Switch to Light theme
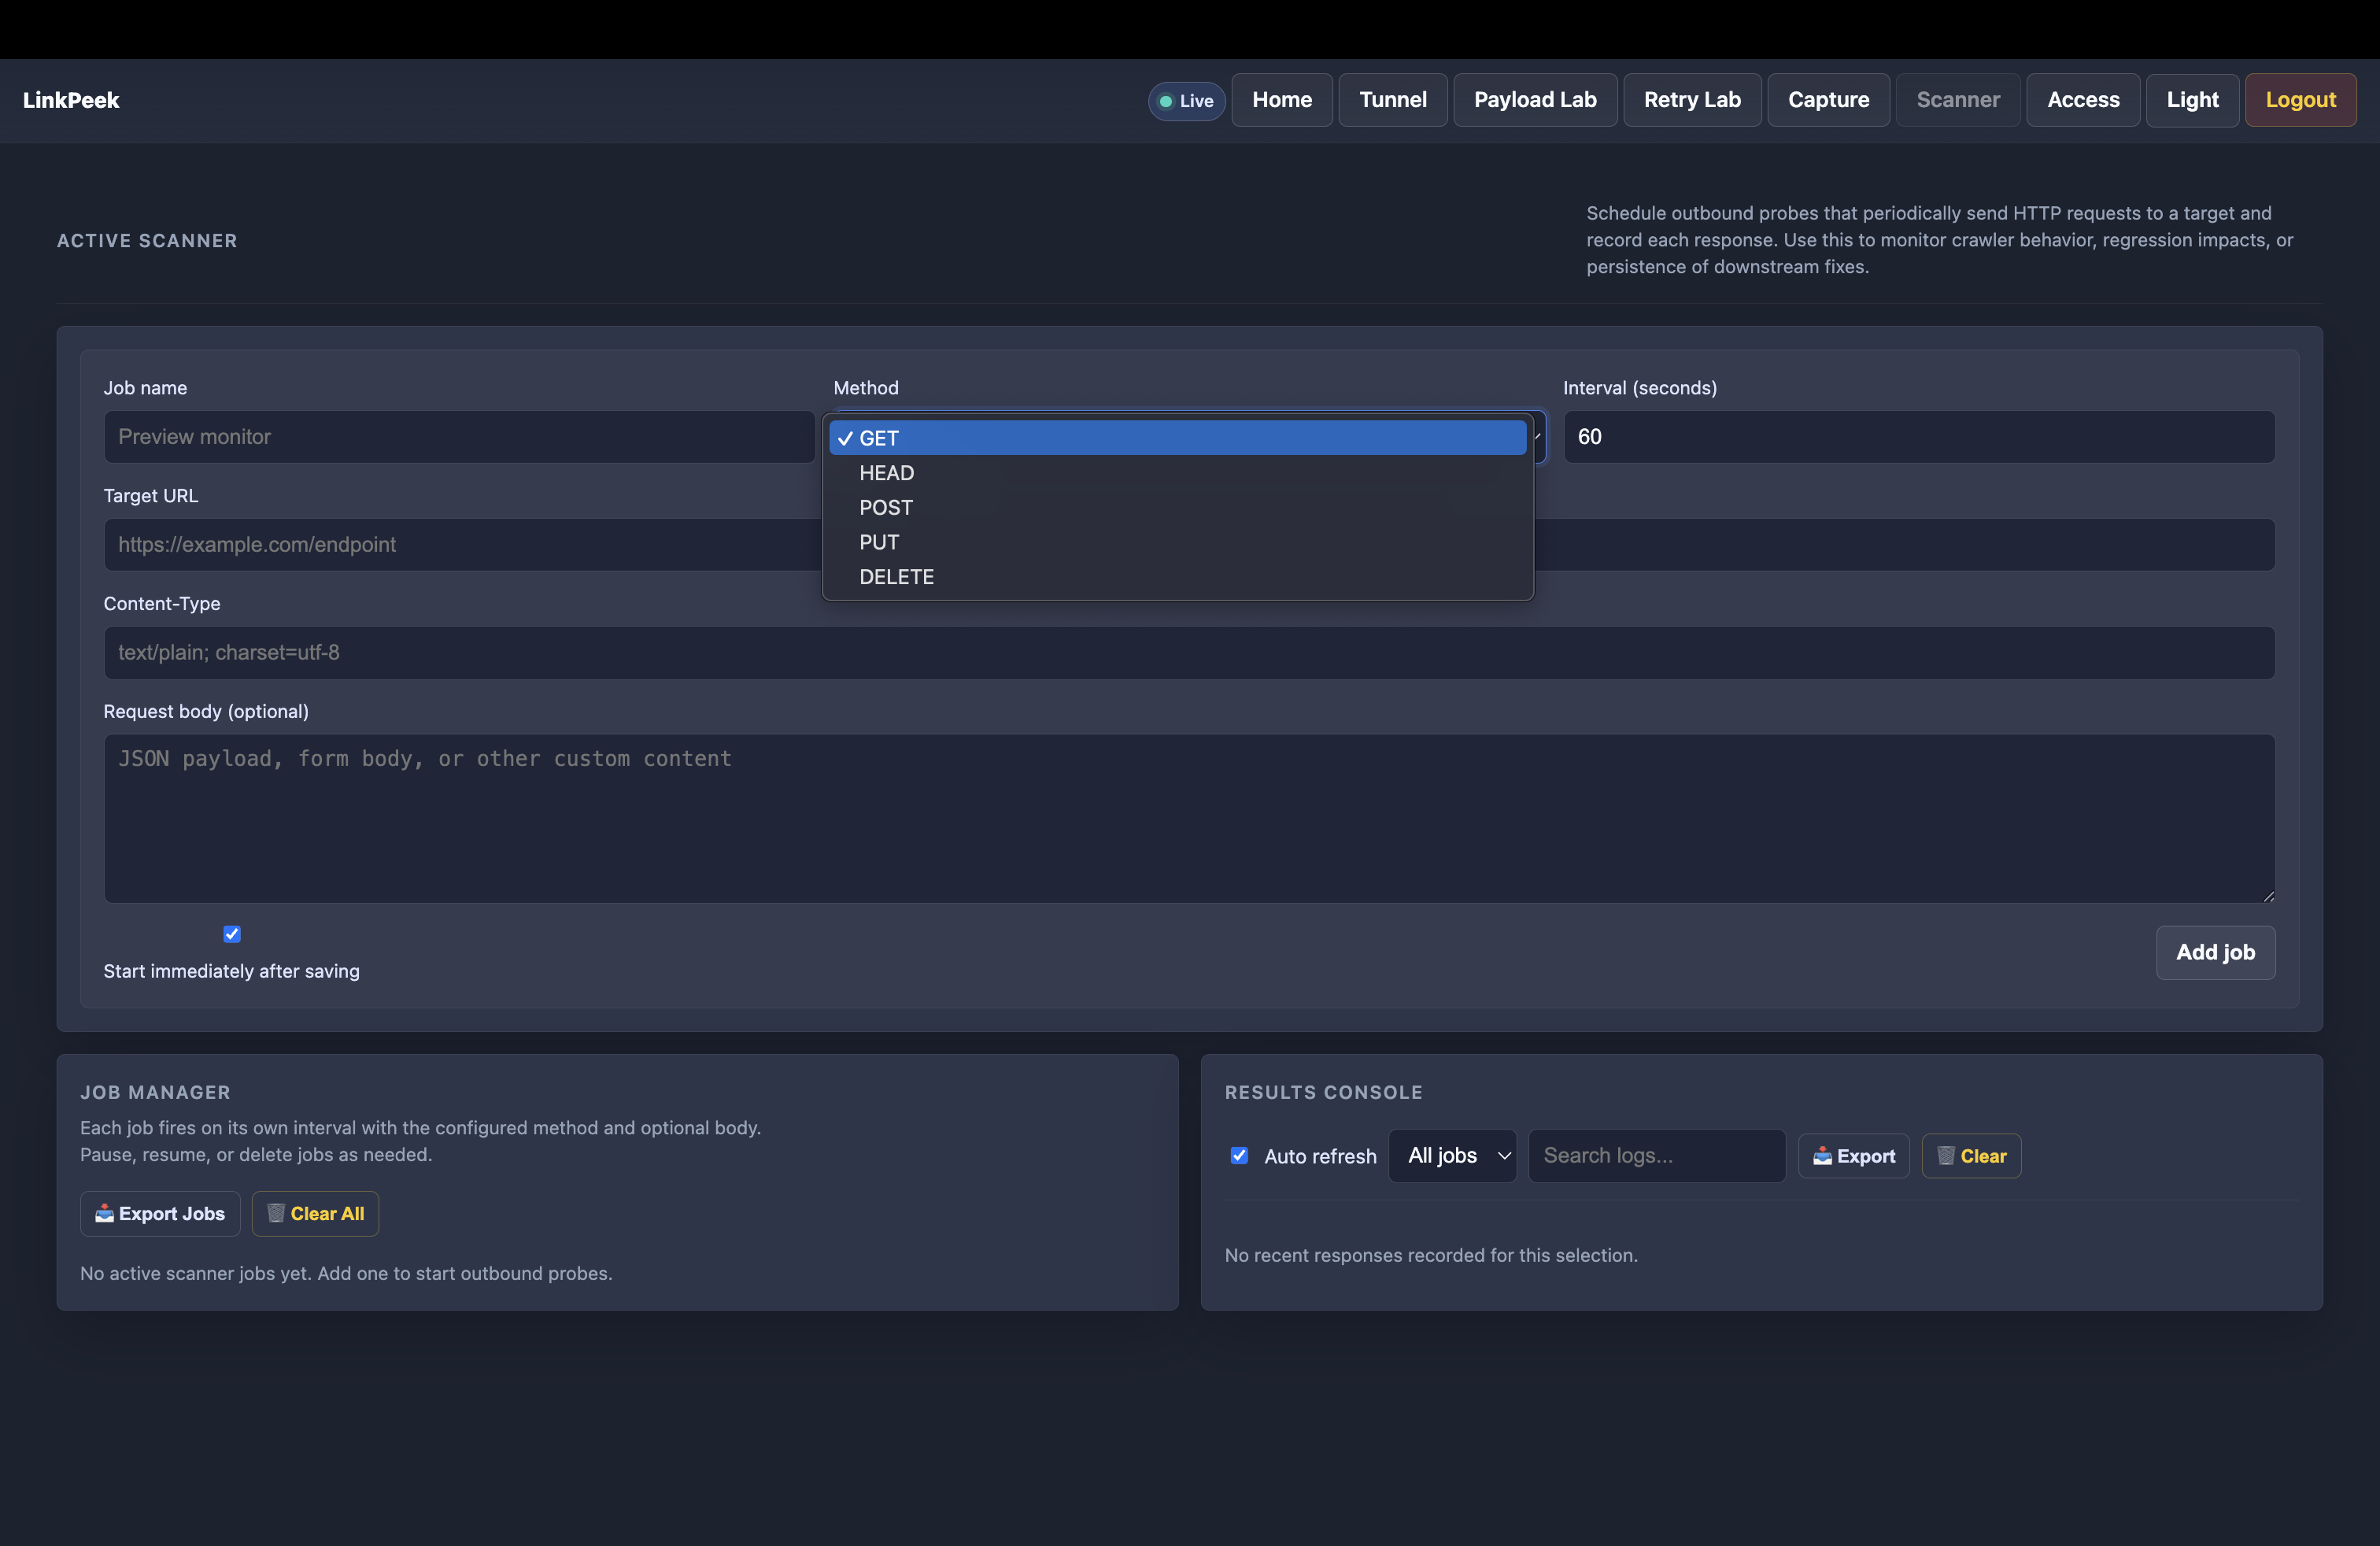Image resolution: width=2380 pixels, height=1546 pixels. (2192, 100)
